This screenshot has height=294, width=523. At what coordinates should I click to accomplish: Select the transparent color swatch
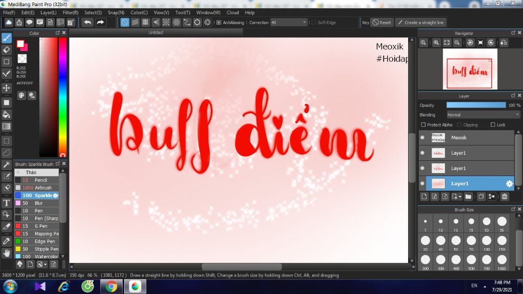(22, 59)
